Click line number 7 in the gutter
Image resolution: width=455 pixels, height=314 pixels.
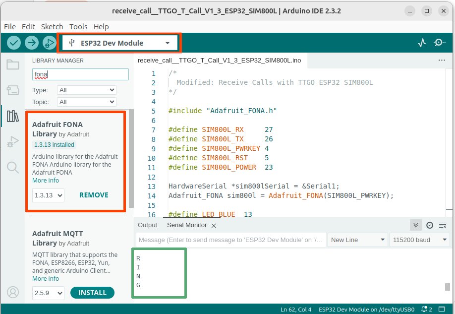[153, 130]
